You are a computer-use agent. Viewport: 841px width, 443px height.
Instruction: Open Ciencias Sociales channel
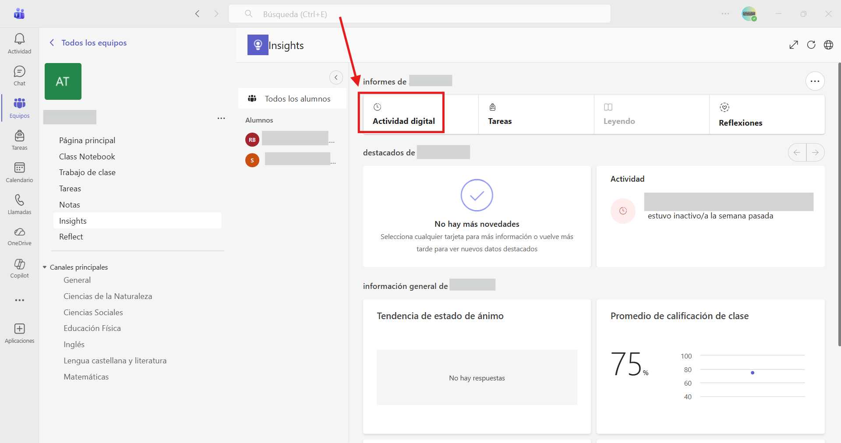(93, 312)
